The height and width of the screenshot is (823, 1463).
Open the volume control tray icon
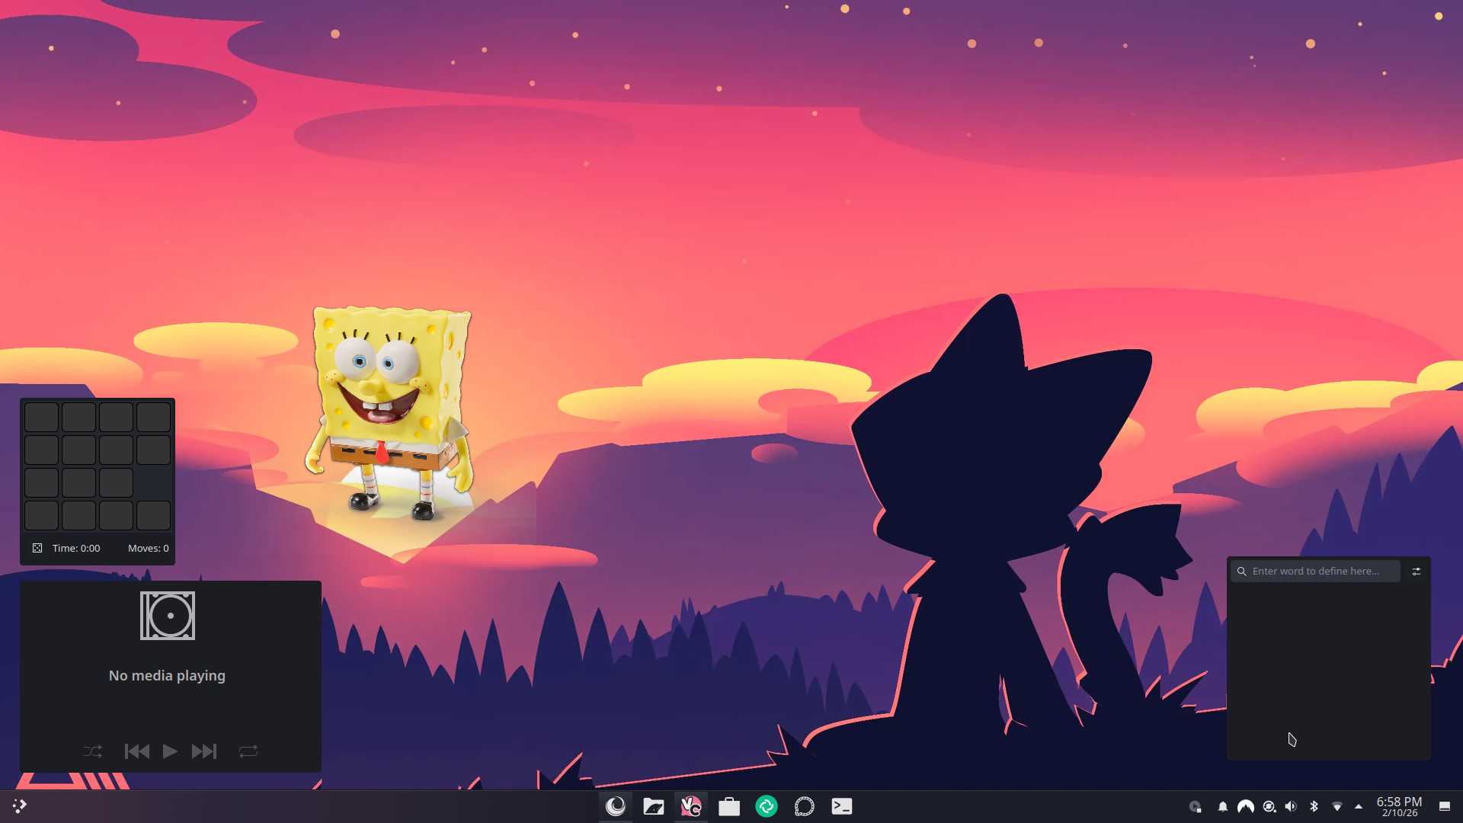(x=1291, y=806)
